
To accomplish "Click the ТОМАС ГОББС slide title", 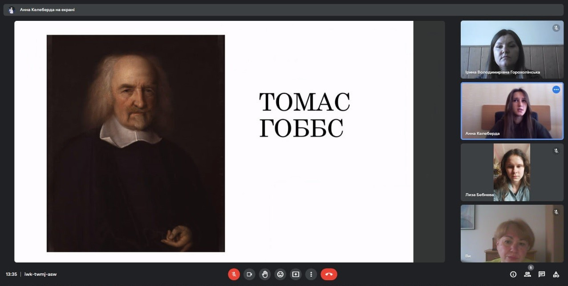I will [x=304, y=115].
